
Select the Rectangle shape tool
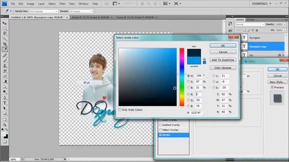tap(5, 113)
